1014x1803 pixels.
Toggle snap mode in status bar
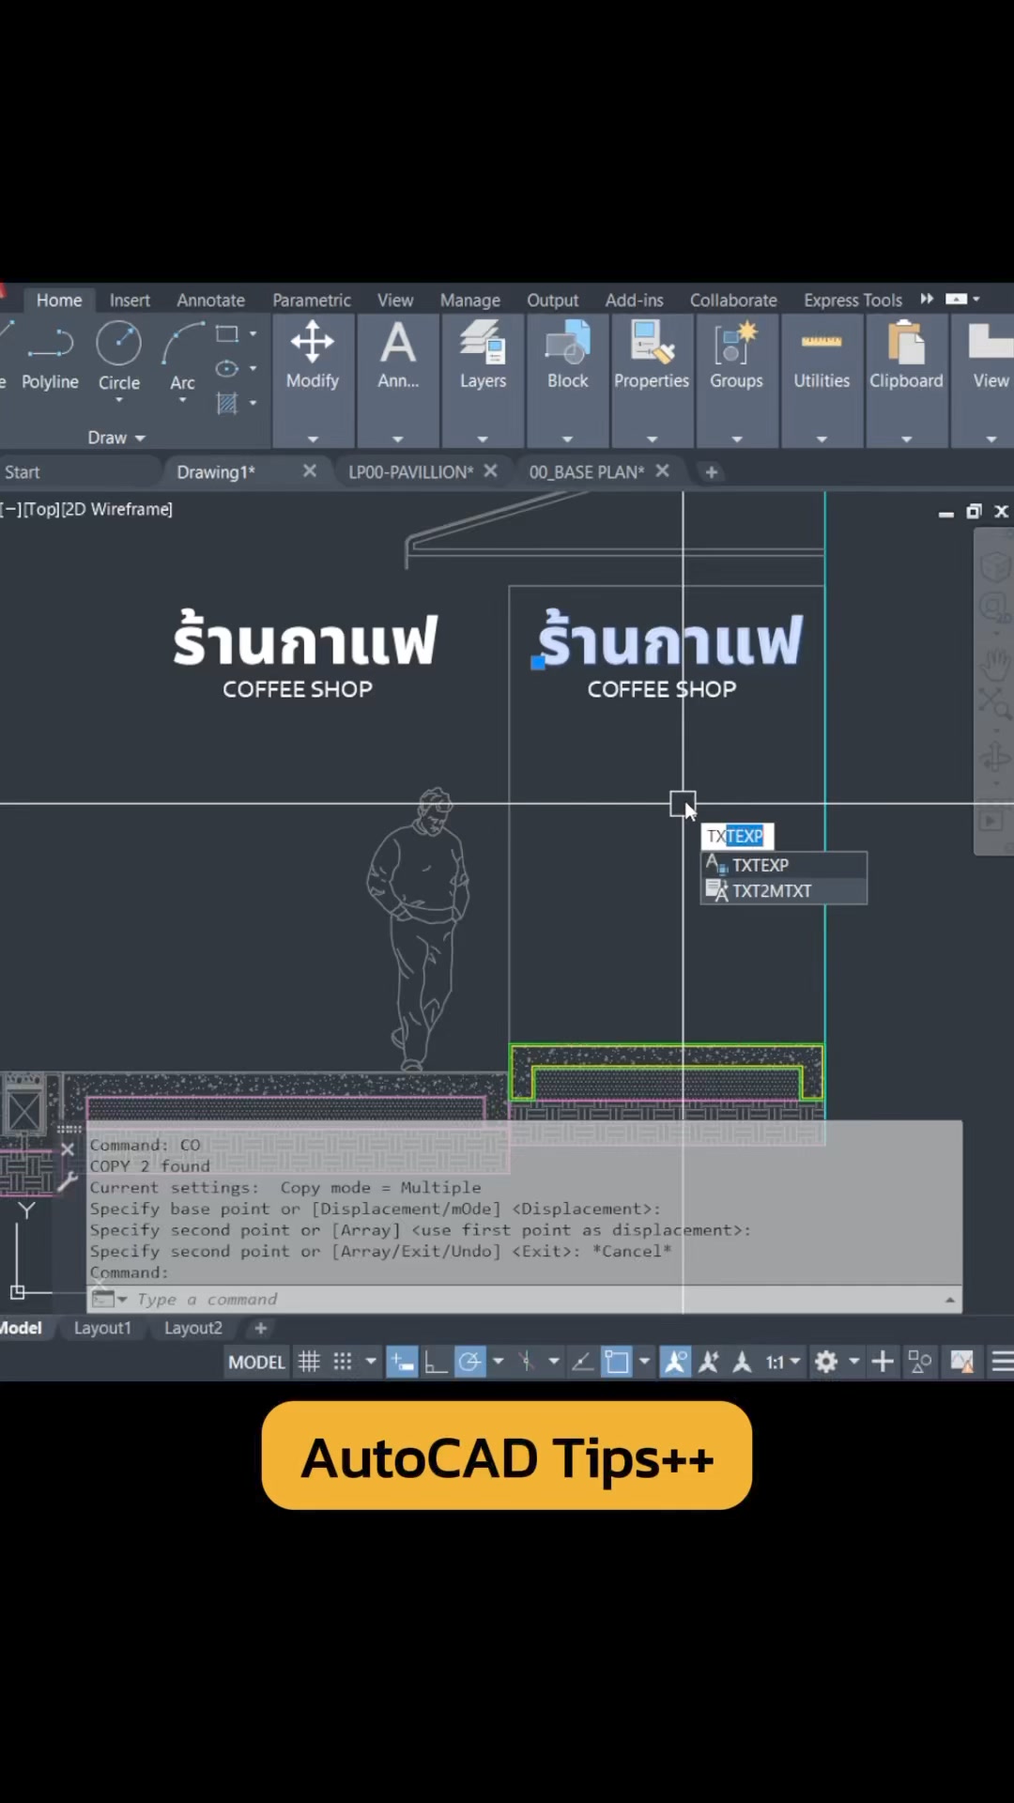(x=343, y=1362)
